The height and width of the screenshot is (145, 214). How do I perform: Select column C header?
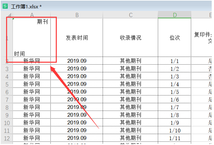click(x=130, y=15)
